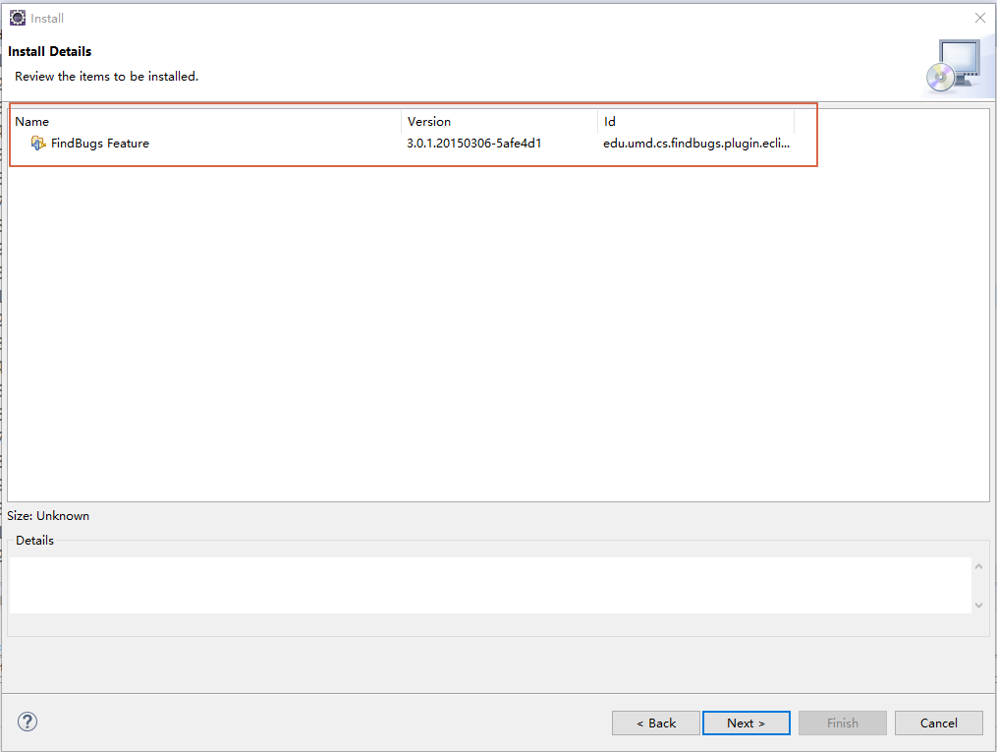The image size is (997, 752).
Task: Click the disabled Finish button
Action: point(842,723)
